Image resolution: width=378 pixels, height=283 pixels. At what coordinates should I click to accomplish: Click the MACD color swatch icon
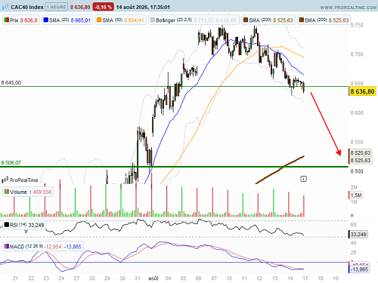(x=7, y=246)
